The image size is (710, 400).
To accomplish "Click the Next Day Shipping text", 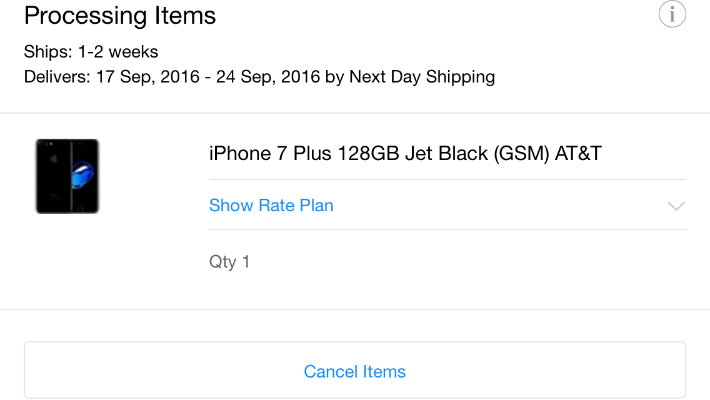I will point(422,77).
